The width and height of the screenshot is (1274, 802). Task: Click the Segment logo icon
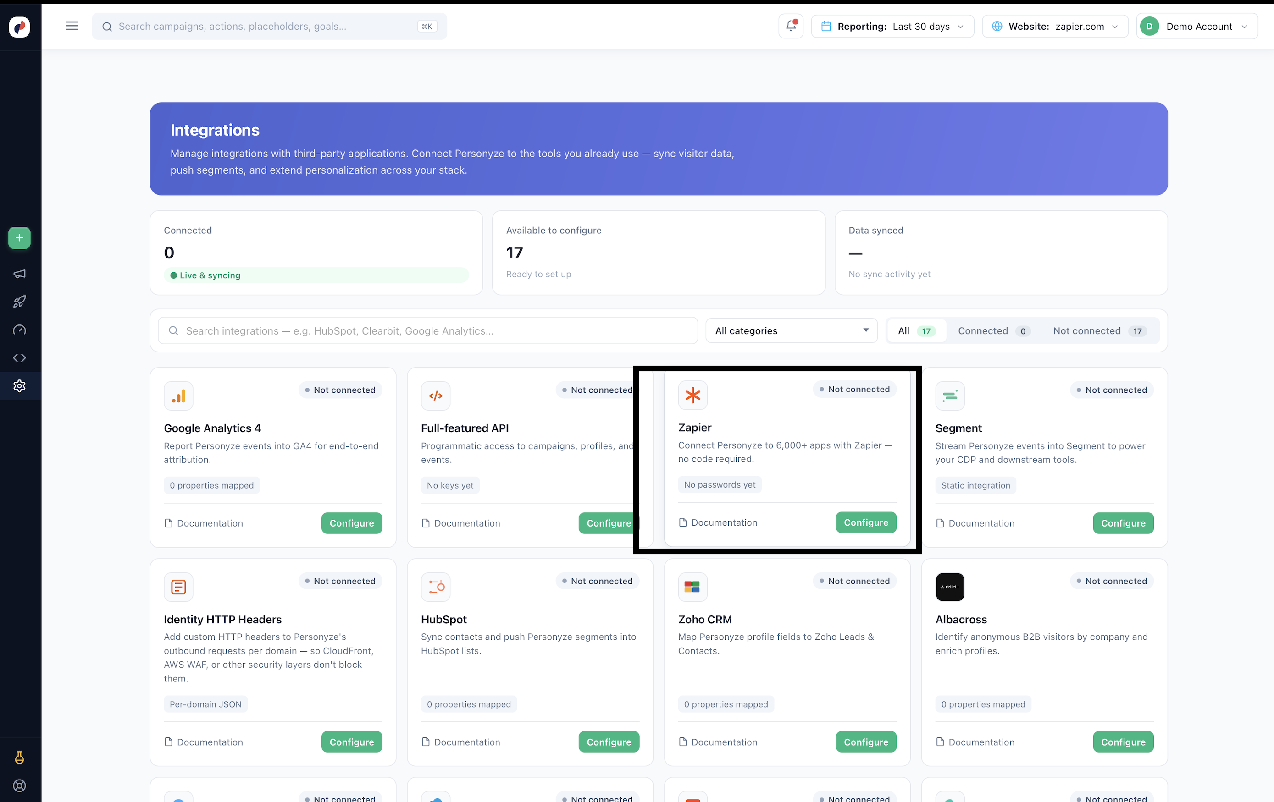(950, 396)
